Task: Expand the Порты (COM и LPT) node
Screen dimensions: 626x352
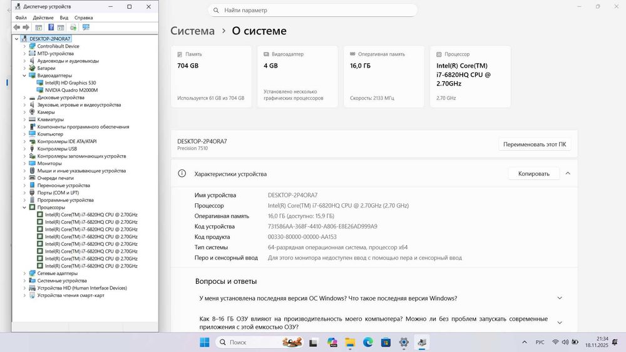Action: pyautogui.click(x=24, y=193)
